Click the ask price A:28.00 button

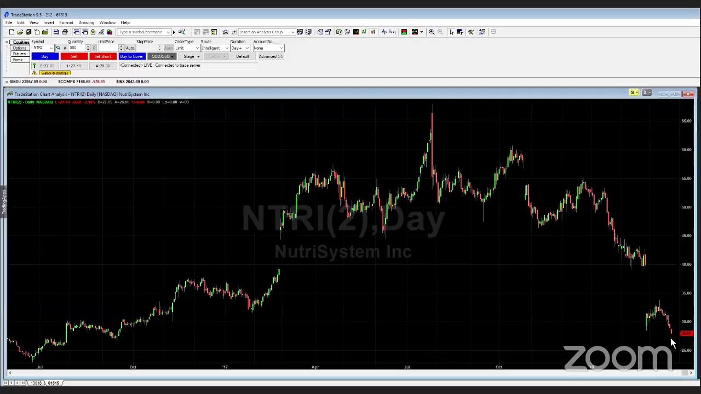coord(103,66)
